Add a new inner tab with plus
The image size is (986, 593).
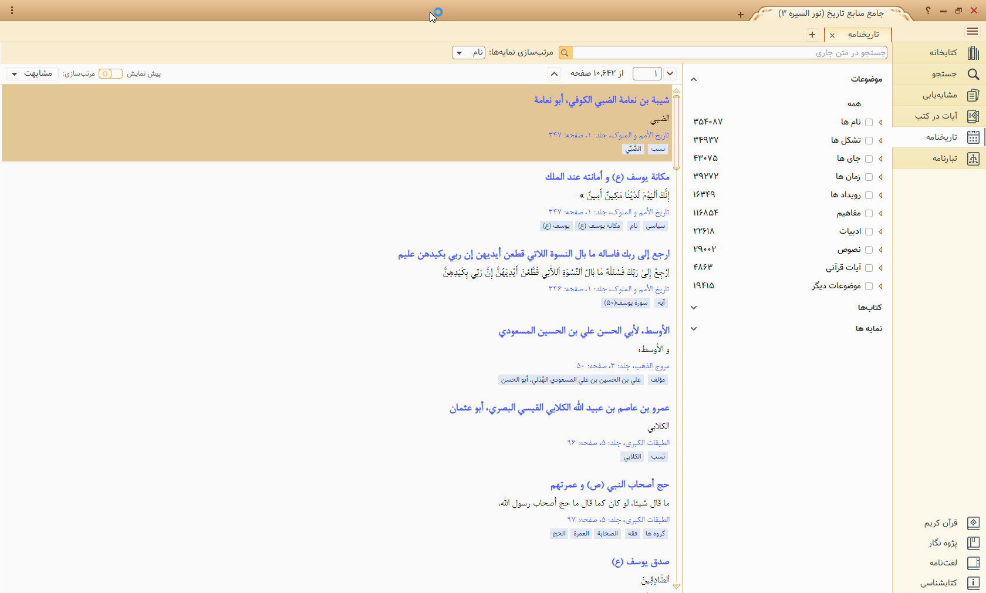point(812,35)
